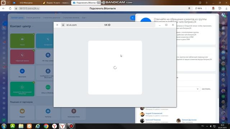Switch to the Yandex Services browser tab

pos(56,3)
